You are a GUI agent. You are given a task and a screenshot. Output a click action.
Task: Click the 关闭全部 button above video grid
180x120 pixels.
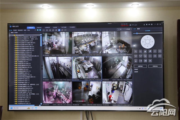128,29
